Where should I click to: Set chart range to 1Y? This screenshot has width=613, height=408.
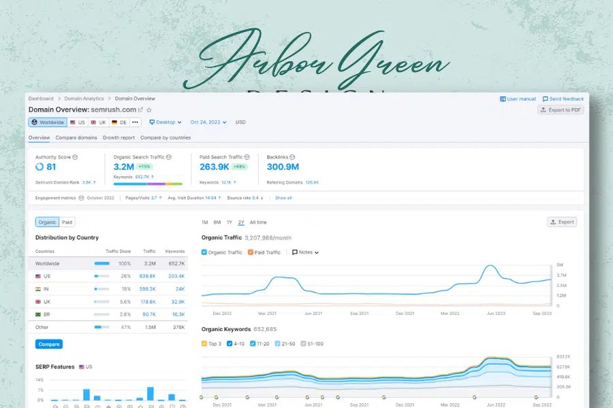[230, 222]
